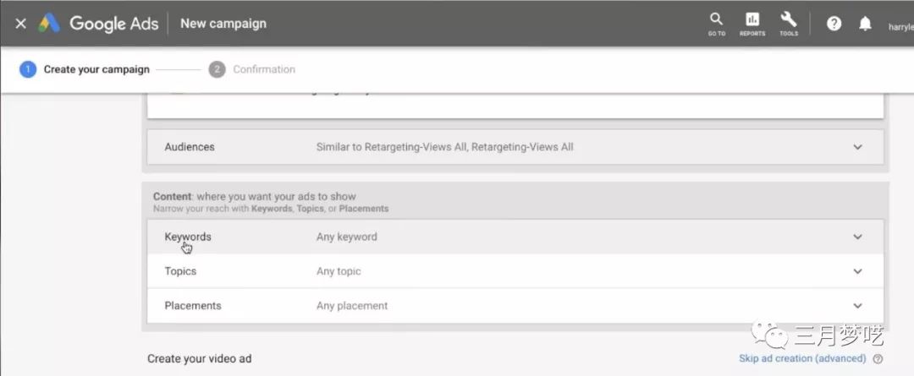Open the Help question mark icon
The image size is (914, 376).
[834, 24]
